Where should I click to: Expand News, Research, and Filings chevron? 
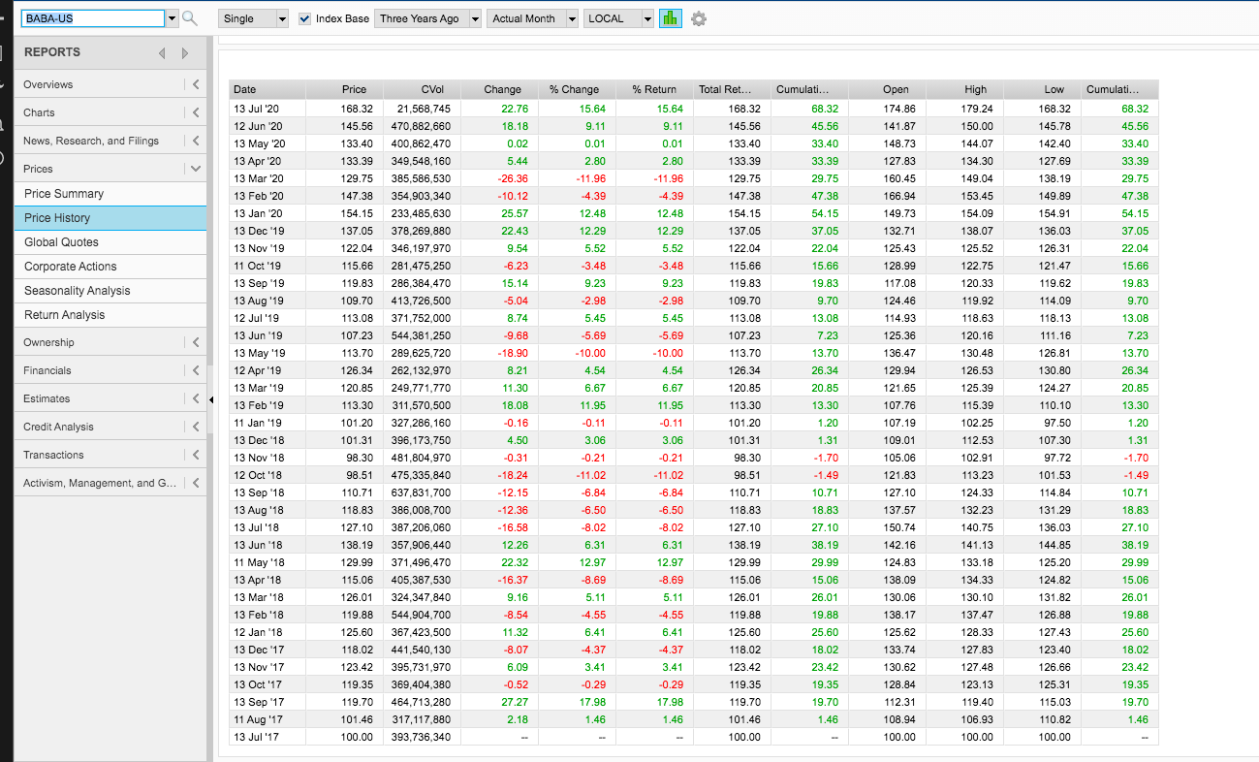pyautogui.click(x=196, y=141)
